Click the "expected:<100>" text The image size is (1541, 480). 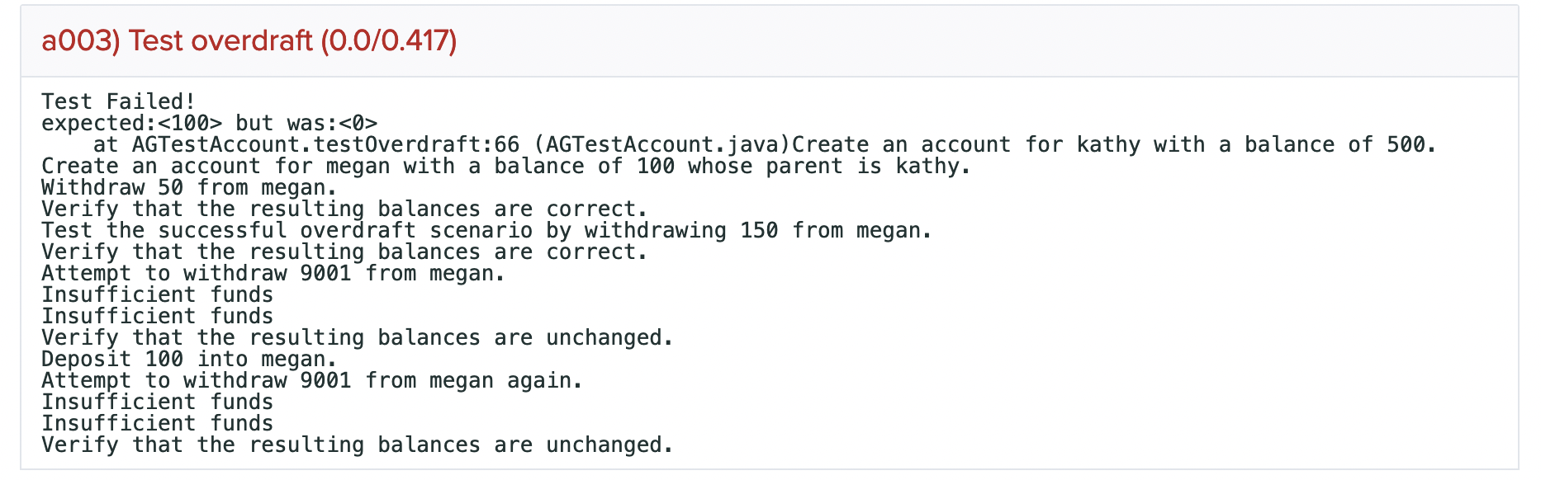tap(132, 123)
